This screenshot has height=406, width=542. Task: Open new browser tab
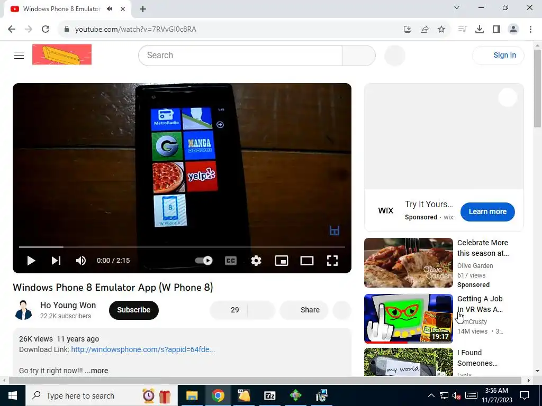(143, 10)
